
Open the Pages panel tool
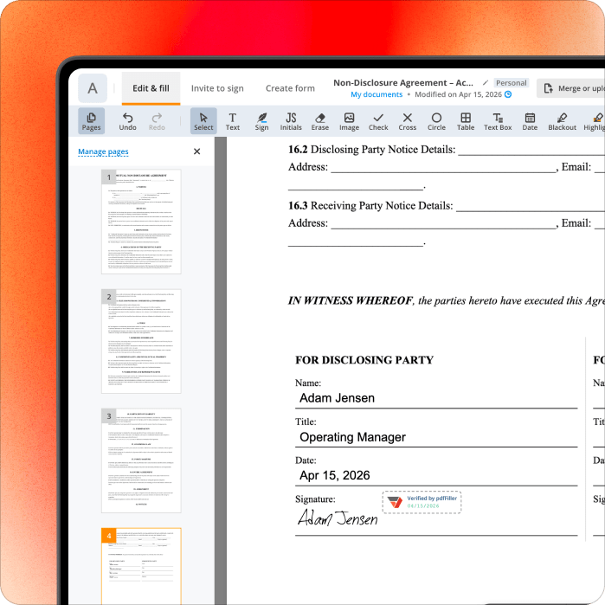point(91,121)
